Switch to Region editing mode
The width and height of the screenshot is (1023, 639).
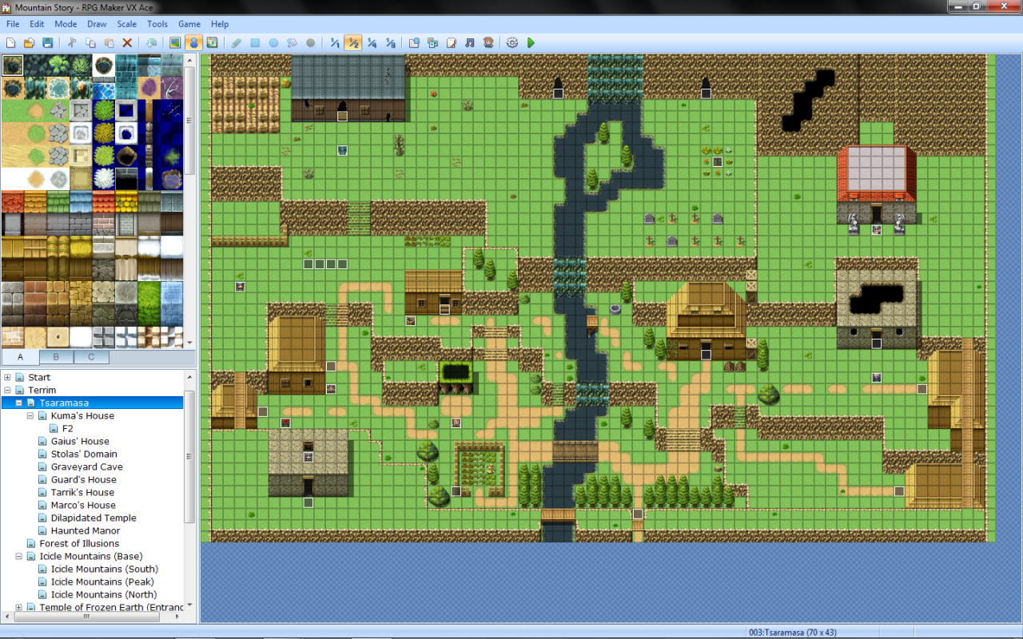212,42
